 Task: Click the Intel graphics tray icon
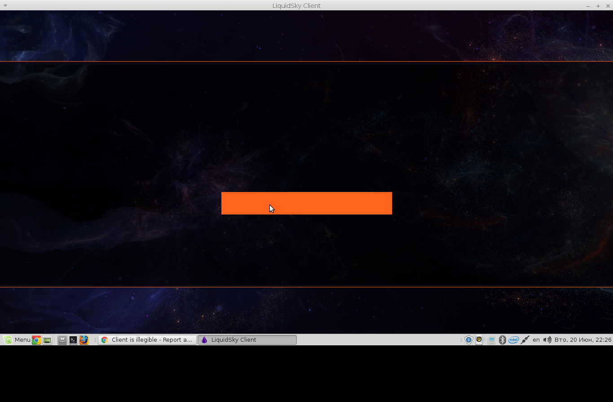coord(514,340)
